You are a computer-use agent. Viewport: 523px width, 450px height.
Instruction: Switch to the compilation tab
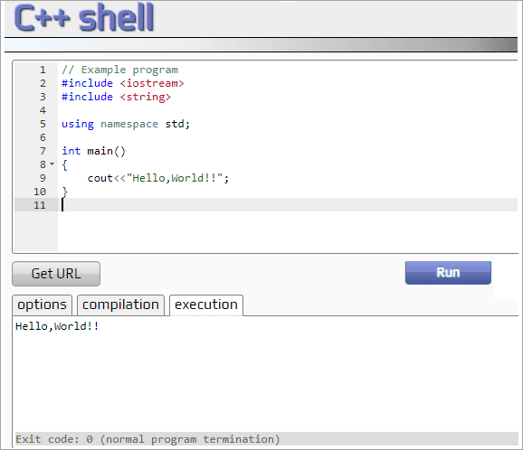tap(120, 305)
